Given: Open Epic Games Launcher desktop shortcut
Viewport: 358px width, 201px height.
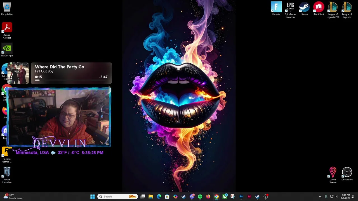Looking at the screenshot, I should tap(290, 10).
